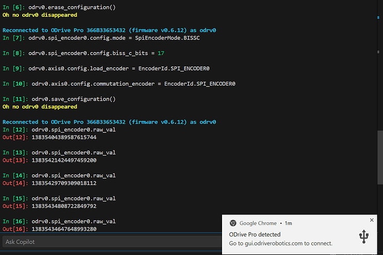Click the 'Google Chrome' label in the notification
This screenshot has height=255, width=383.
pyautogui.click(x=258, y=223)
